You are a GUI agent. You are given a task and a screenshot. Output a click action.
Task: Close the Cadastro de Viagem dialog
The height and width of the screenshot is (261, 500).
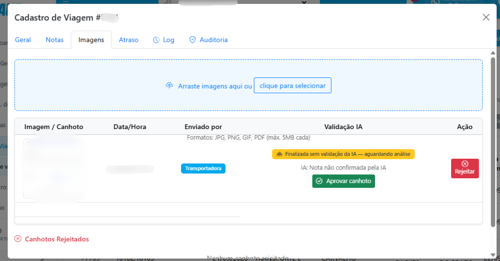pyautogui.click(x=486, y=17)
